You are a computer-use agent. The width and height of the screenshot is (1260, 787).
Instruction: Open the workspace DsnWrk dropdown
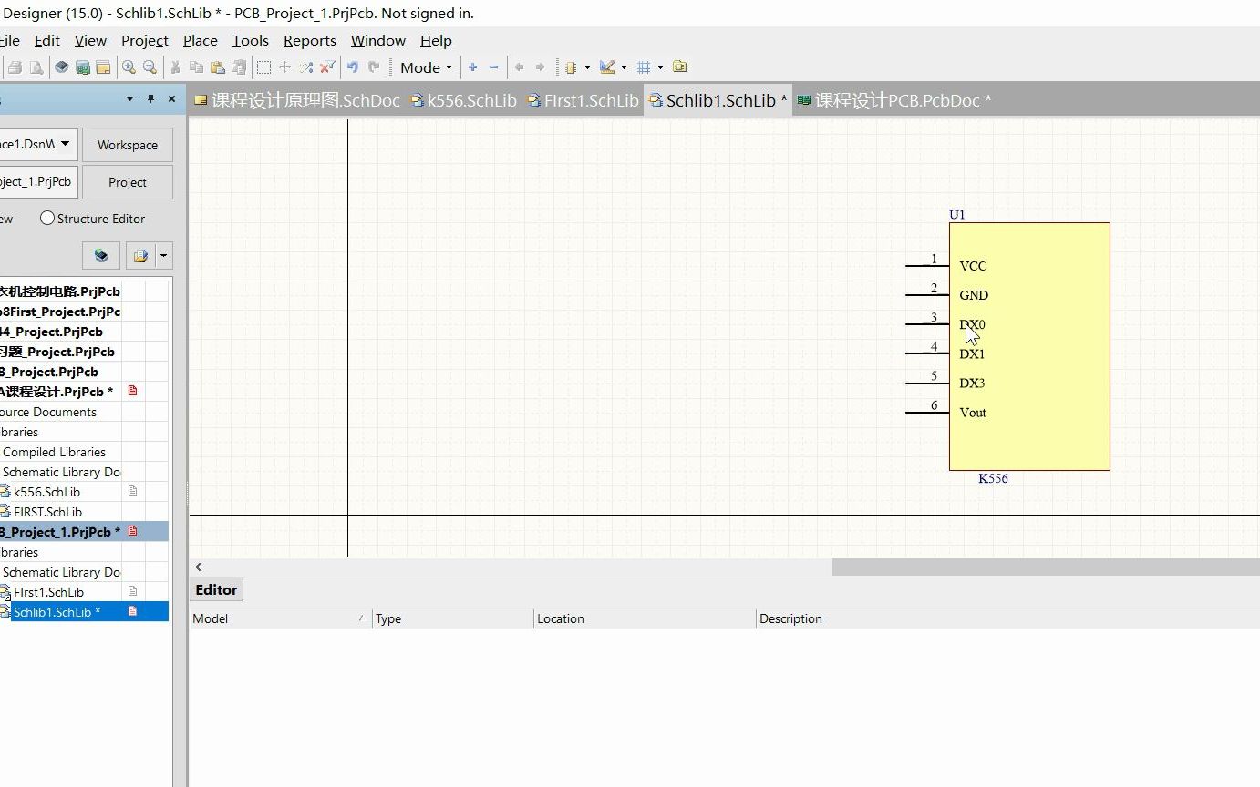click(x=64, y=144)
